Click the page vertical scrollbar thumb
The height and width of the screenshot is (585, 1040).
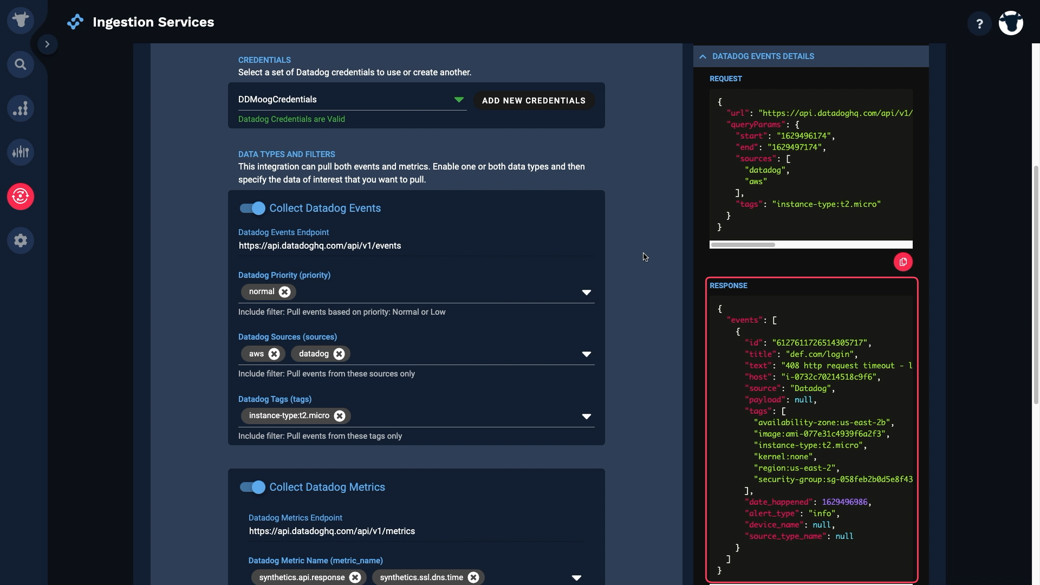click(x=1036, y=284)
